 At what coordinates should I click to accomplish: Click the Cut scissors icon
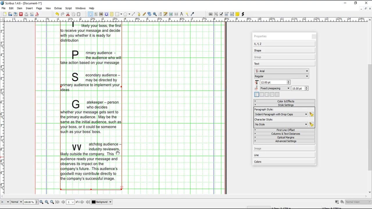coord(68,14)
